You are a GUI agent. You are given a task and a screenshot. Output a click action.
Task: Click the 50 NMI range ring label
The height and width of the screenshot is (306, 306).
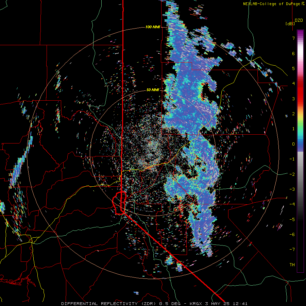153,90
